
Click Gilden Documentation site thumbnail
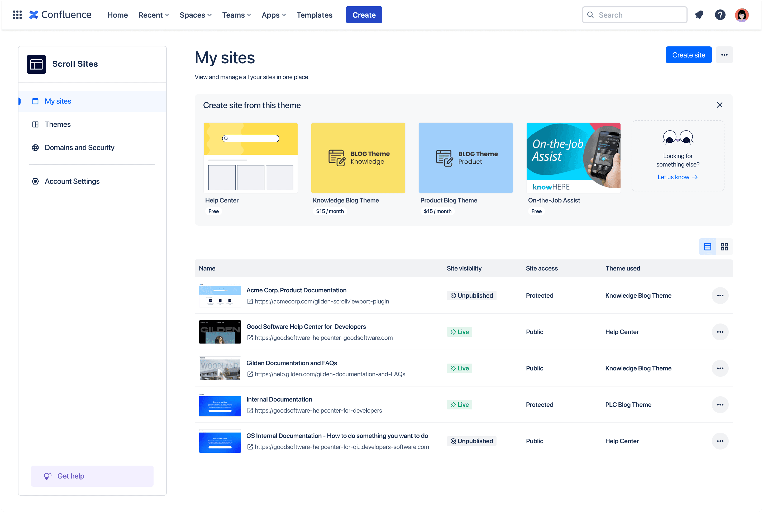pos(220,368)
